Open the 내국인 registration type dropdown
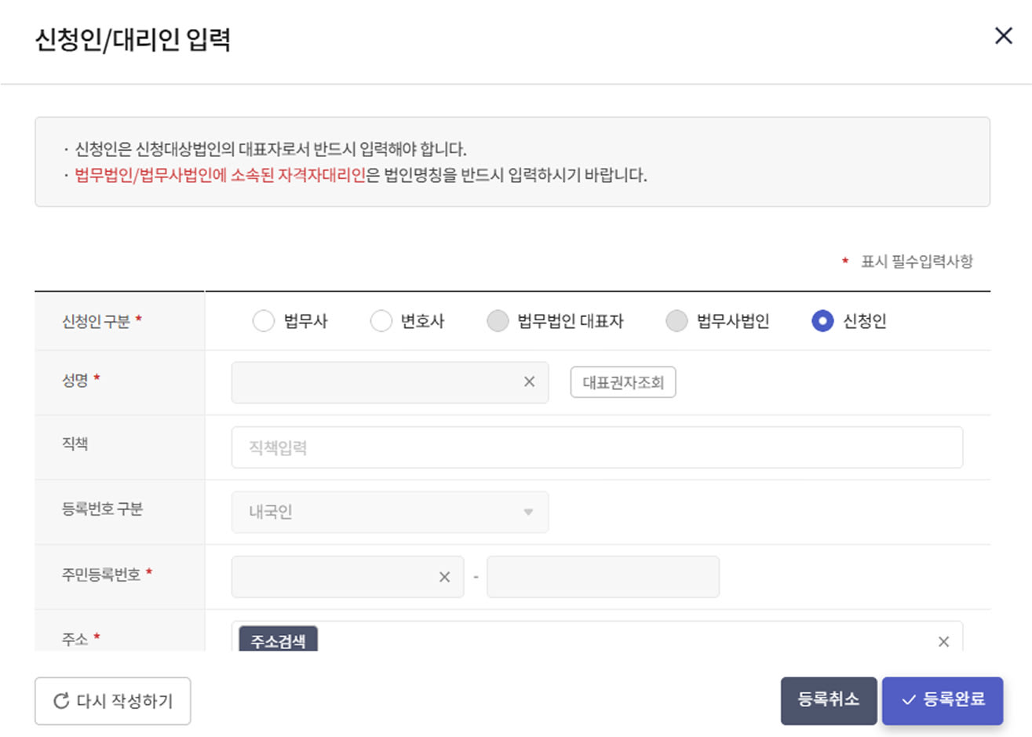 [389, 511]
